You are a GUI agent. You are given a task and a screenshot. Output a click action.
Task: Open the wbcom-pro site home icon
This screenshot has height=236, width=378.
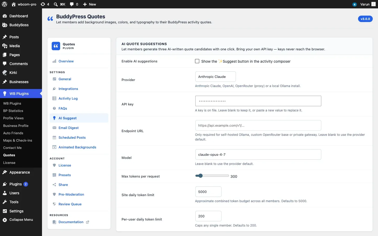tap(14, 4)
